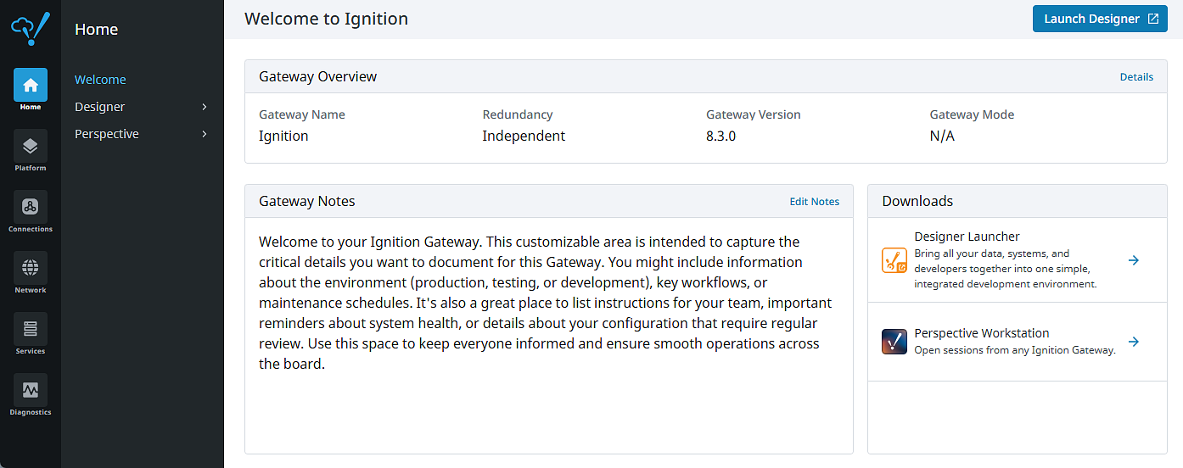Select the Welcome menu item
The height and width of the screenshot is (468, 1183).
(x=100, y=80)
